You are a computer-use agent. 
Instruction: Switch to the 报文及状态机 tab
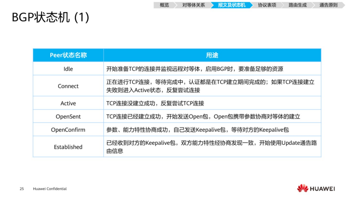[232, 5]
